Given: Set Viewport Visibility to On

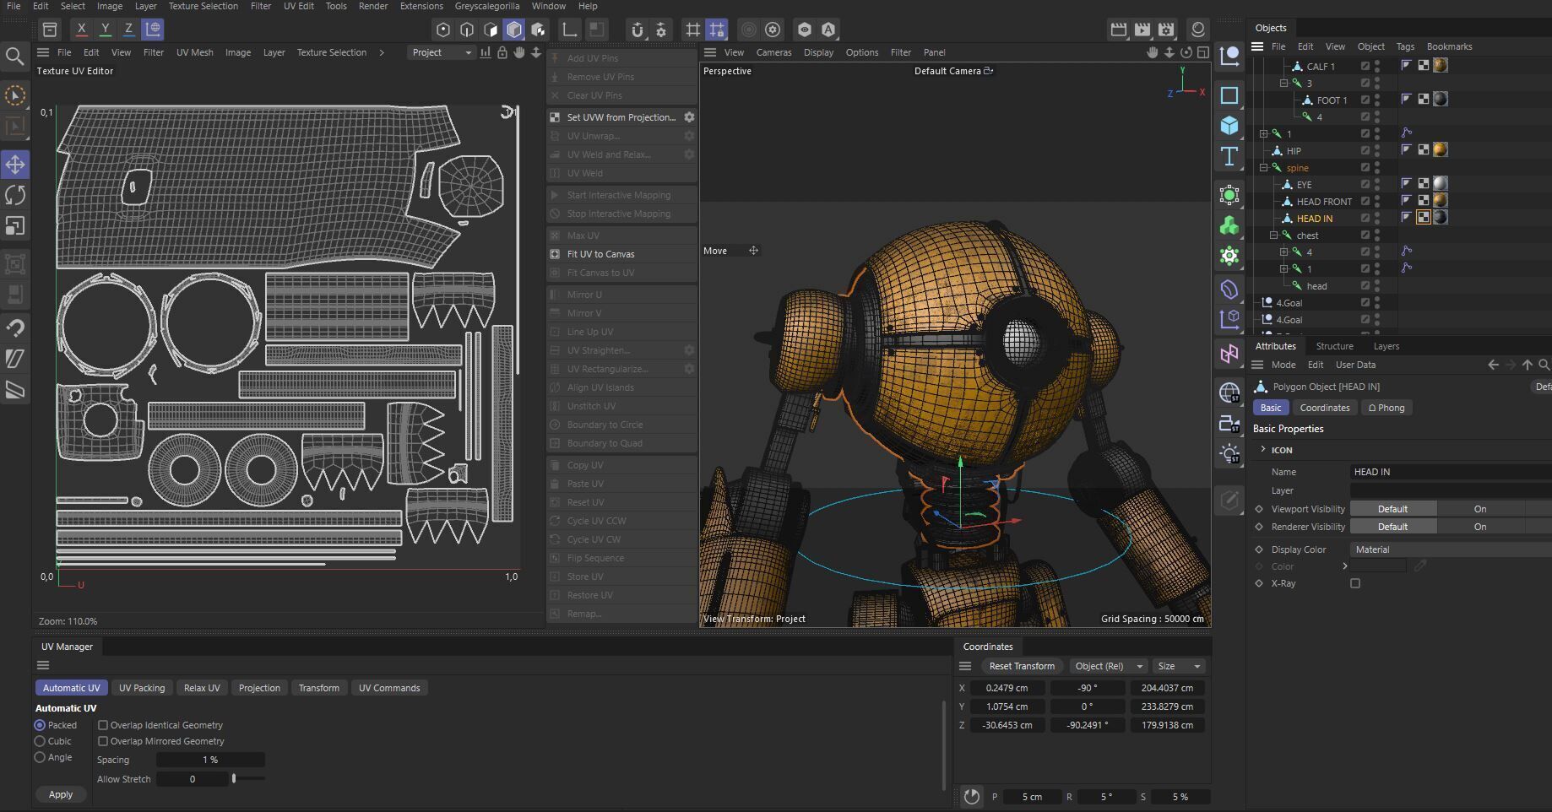Looking at the screenshot, I should click(1479, 509).
